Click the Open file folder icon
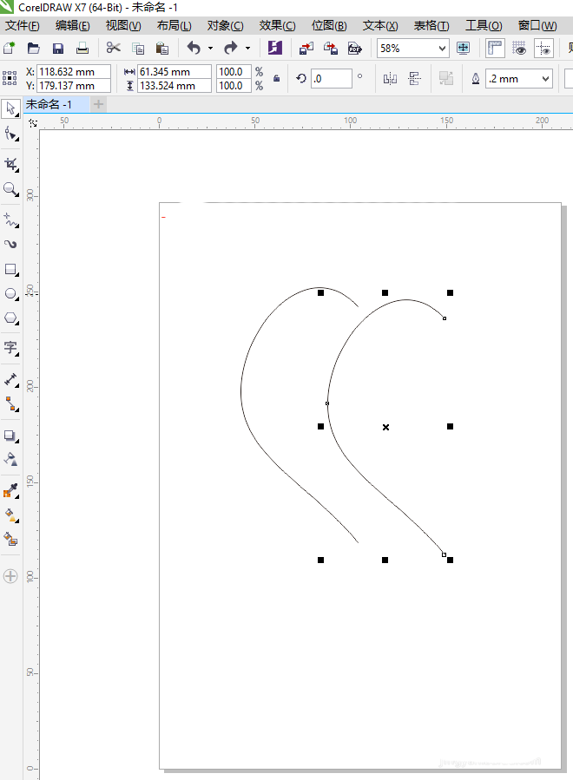 33,49
